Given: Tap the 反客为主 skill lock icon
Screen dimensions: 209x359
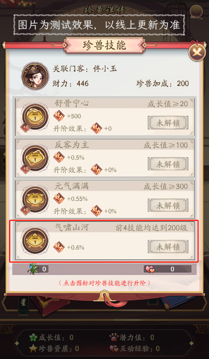Looking at the screenshot, I should point(35,158).
